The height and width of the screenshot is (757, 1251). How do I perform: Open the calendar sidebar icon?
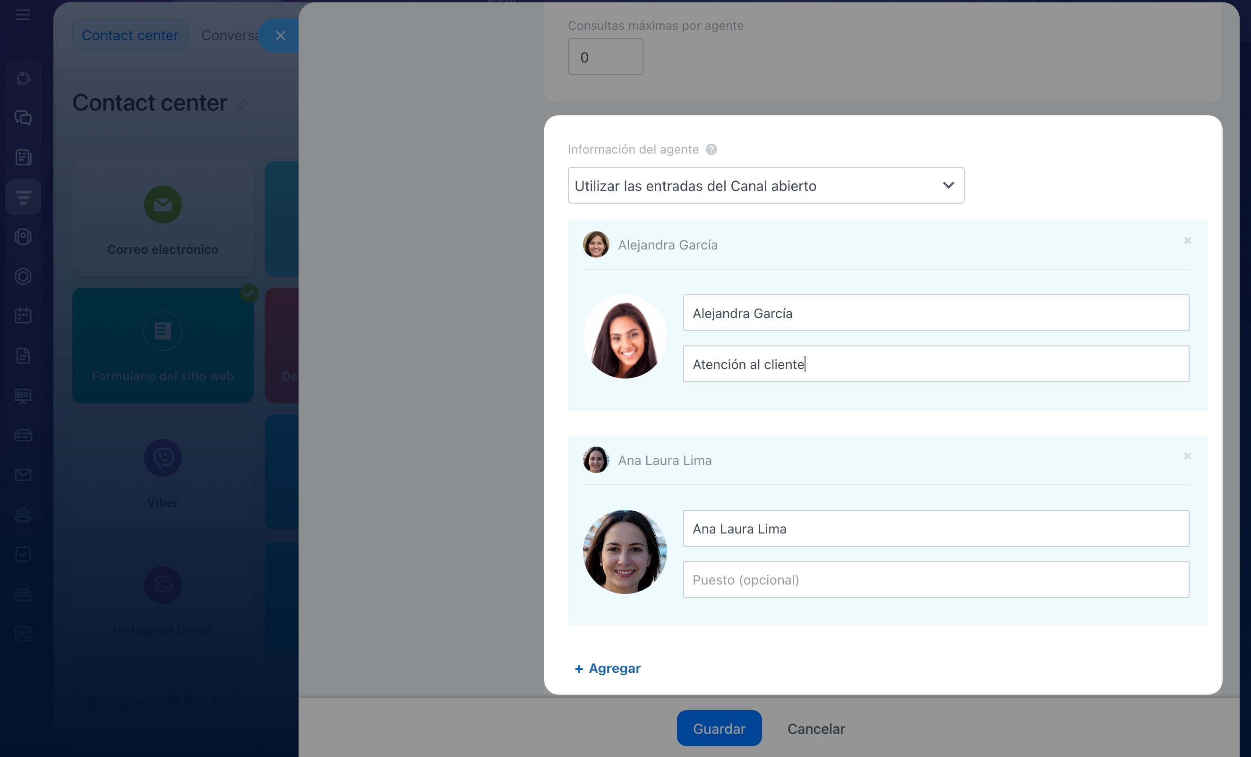(23, 316)
